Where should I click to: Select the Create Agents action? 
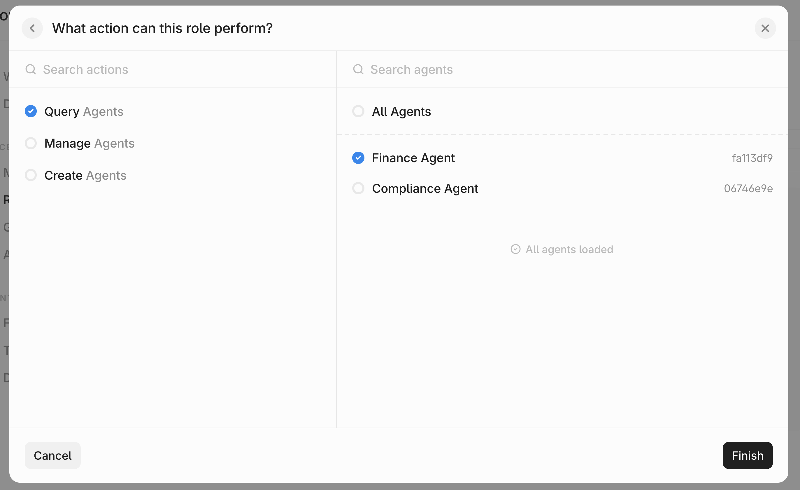click(x=31, y=175)
